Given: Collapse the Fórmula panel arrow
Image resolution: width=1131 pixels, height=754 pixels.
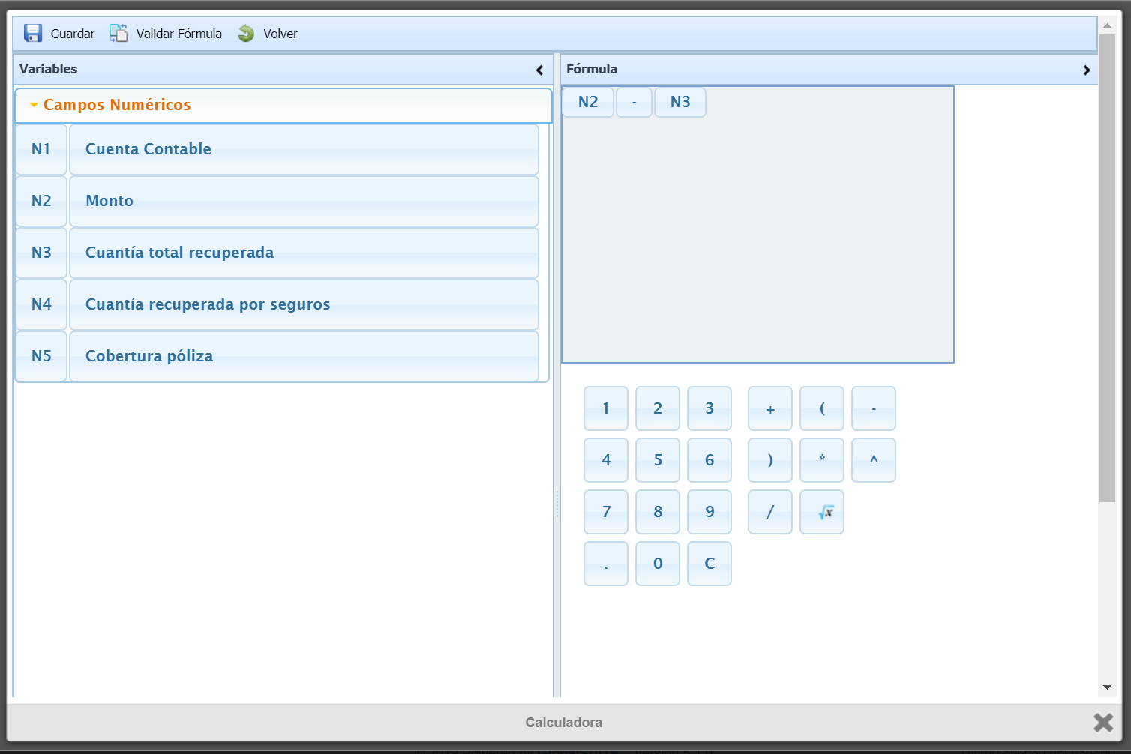Looking at the screenshot, I should pyautogui.click(x=1087, y=70).
